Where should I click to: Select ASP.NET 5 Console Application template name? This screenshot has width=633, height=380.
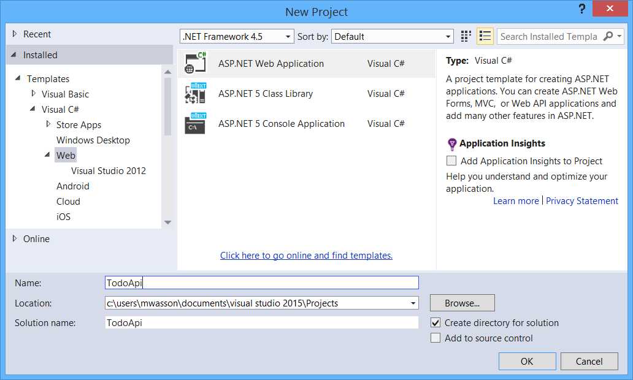[x=282, y=123]
